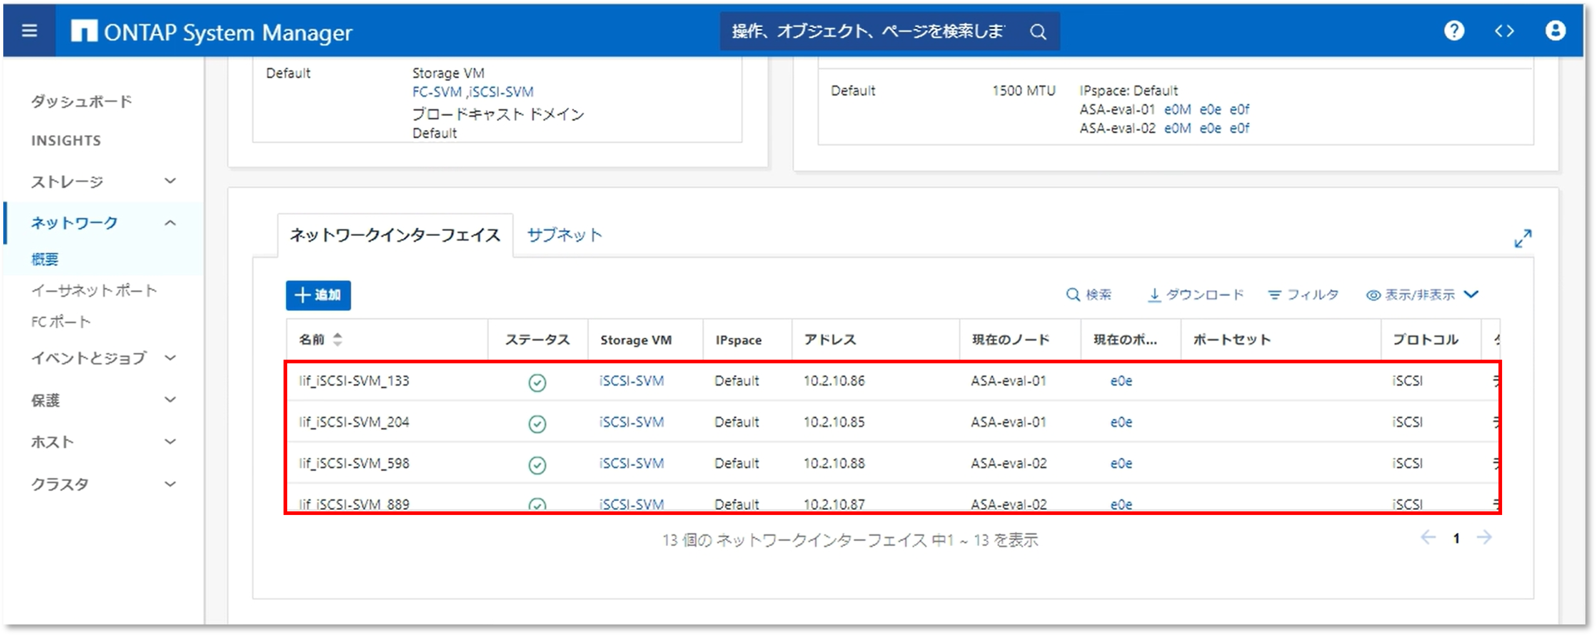1596x635 pixels.
Task: Open the iSCSI-SVM link in IPspace card
Action: tap(500, 92)
